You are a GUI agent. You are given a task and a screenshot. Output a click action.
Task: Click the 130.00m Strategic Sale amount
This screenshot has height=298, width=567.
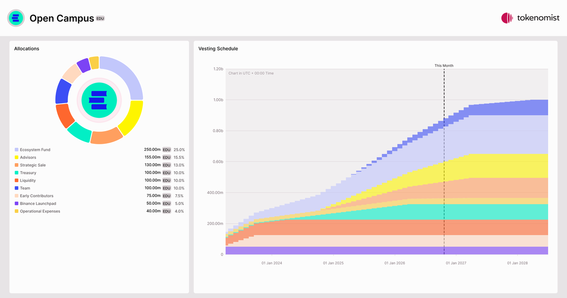[152, 165]
